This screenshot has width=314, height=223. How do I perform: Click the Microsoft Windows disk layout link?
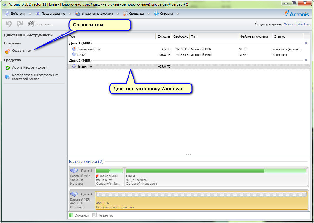click(x=297, y=24)
